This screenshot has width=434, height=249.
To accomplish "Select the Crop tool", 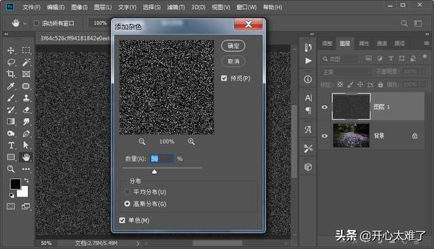I will pyautogui.click(x=11, y=74).
